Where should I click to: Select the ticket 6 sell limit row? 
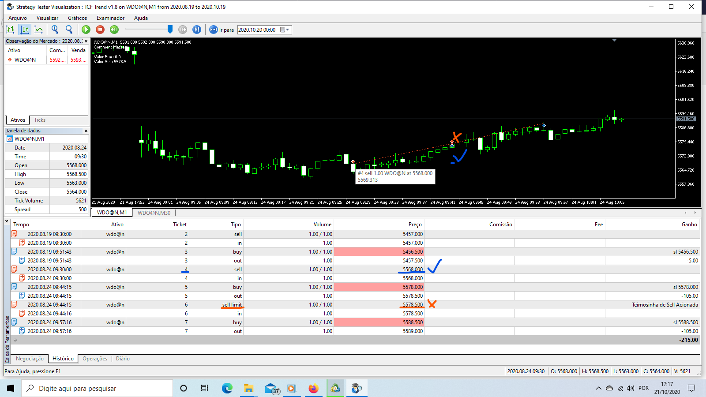coord(355,305)
